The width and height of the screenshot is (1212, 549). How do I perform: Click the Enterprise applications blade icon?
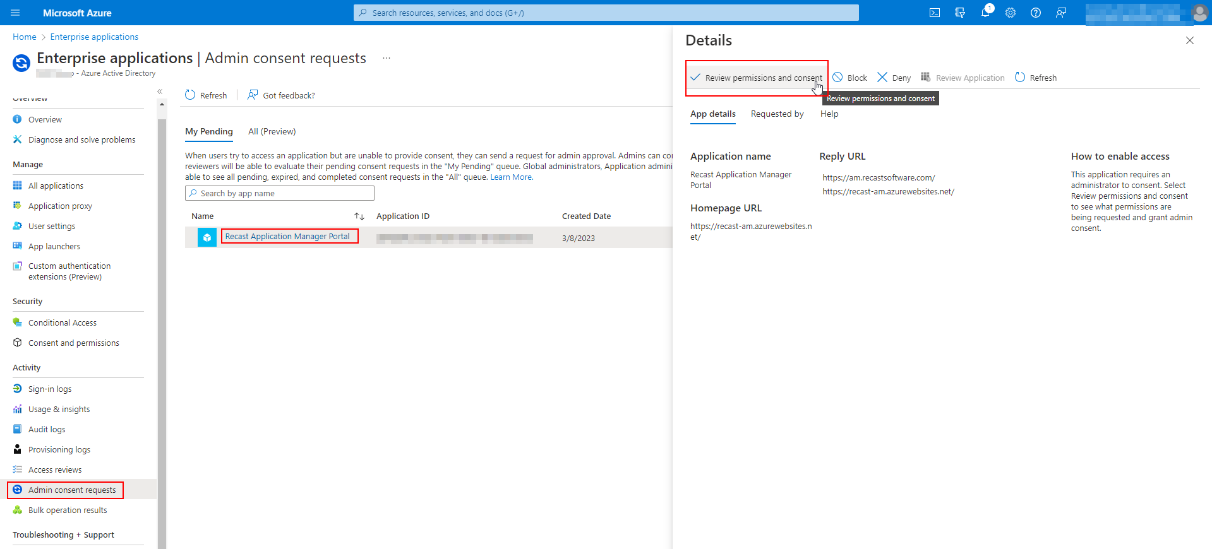click(x=21, y=63)
